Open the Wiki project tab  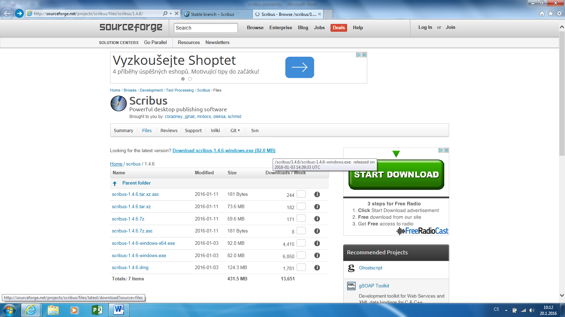coord(215,130)
